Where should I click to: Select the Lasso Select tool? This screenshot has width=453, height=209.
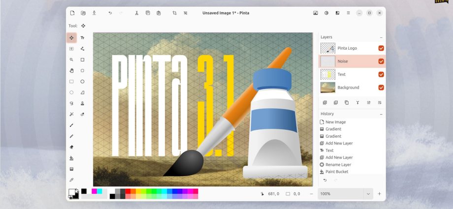[71, 103]
